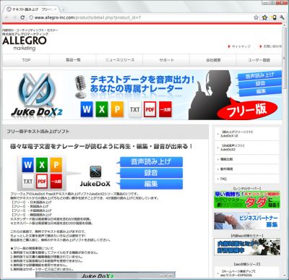Click the TXT icon in the top banner
The width and height of the screenshot is (289, 280).
tap(135, 109)
